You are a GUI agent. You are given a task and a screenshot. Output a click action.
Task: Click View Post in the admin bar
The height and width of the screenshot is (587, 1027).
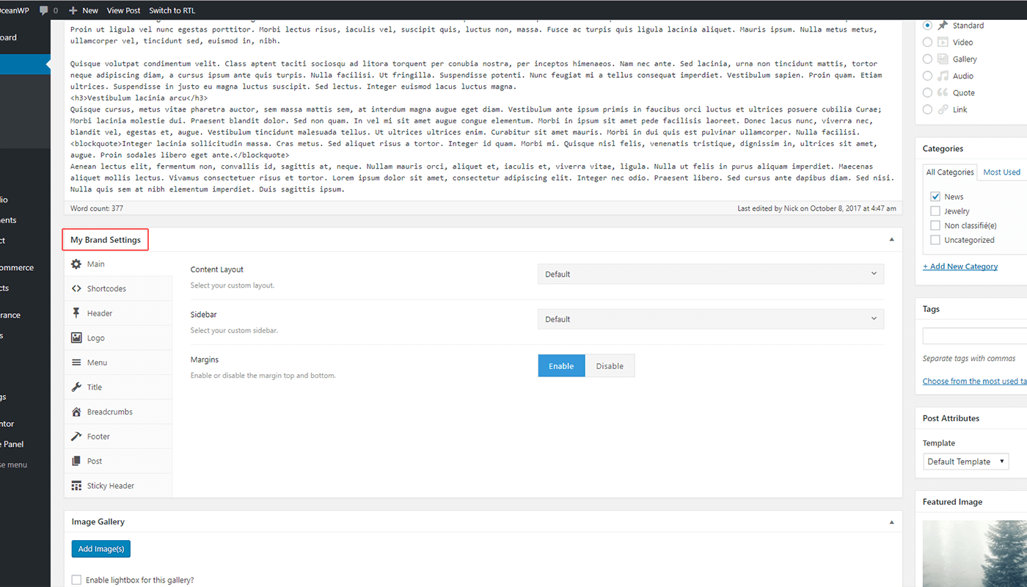tap(123, 10)
